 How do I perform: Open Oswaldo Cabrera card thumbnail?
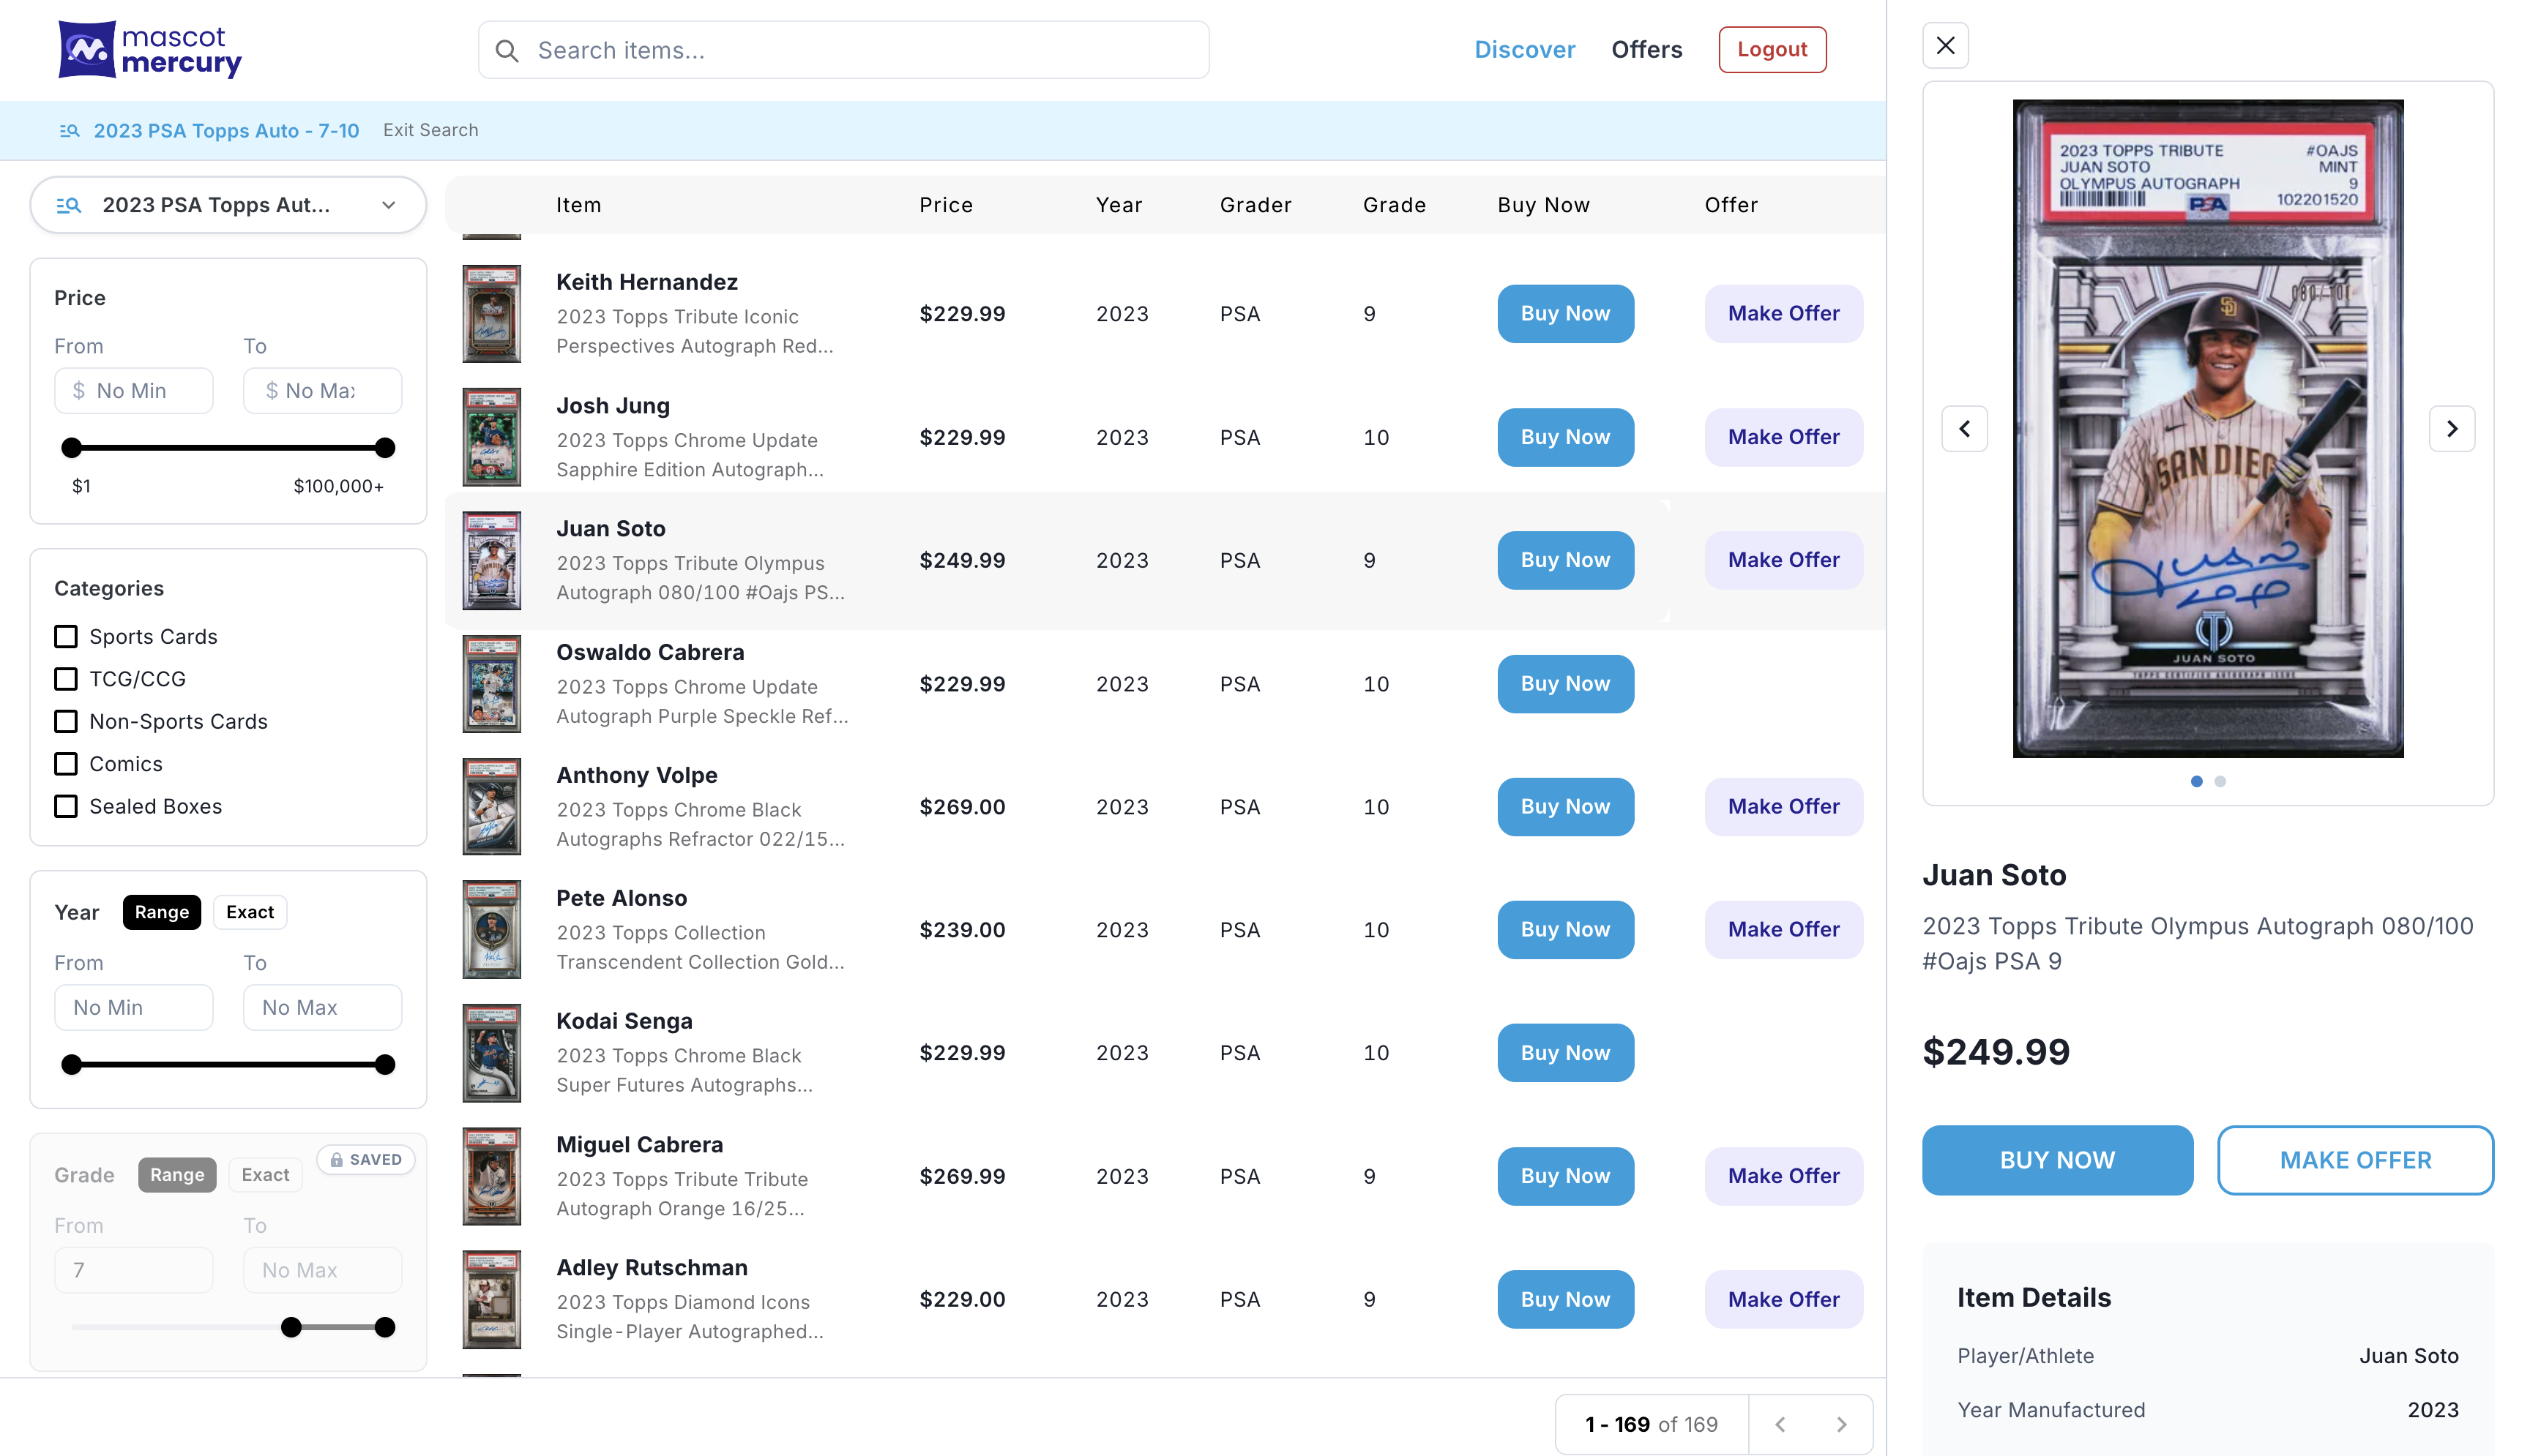[x=491, y=684]
